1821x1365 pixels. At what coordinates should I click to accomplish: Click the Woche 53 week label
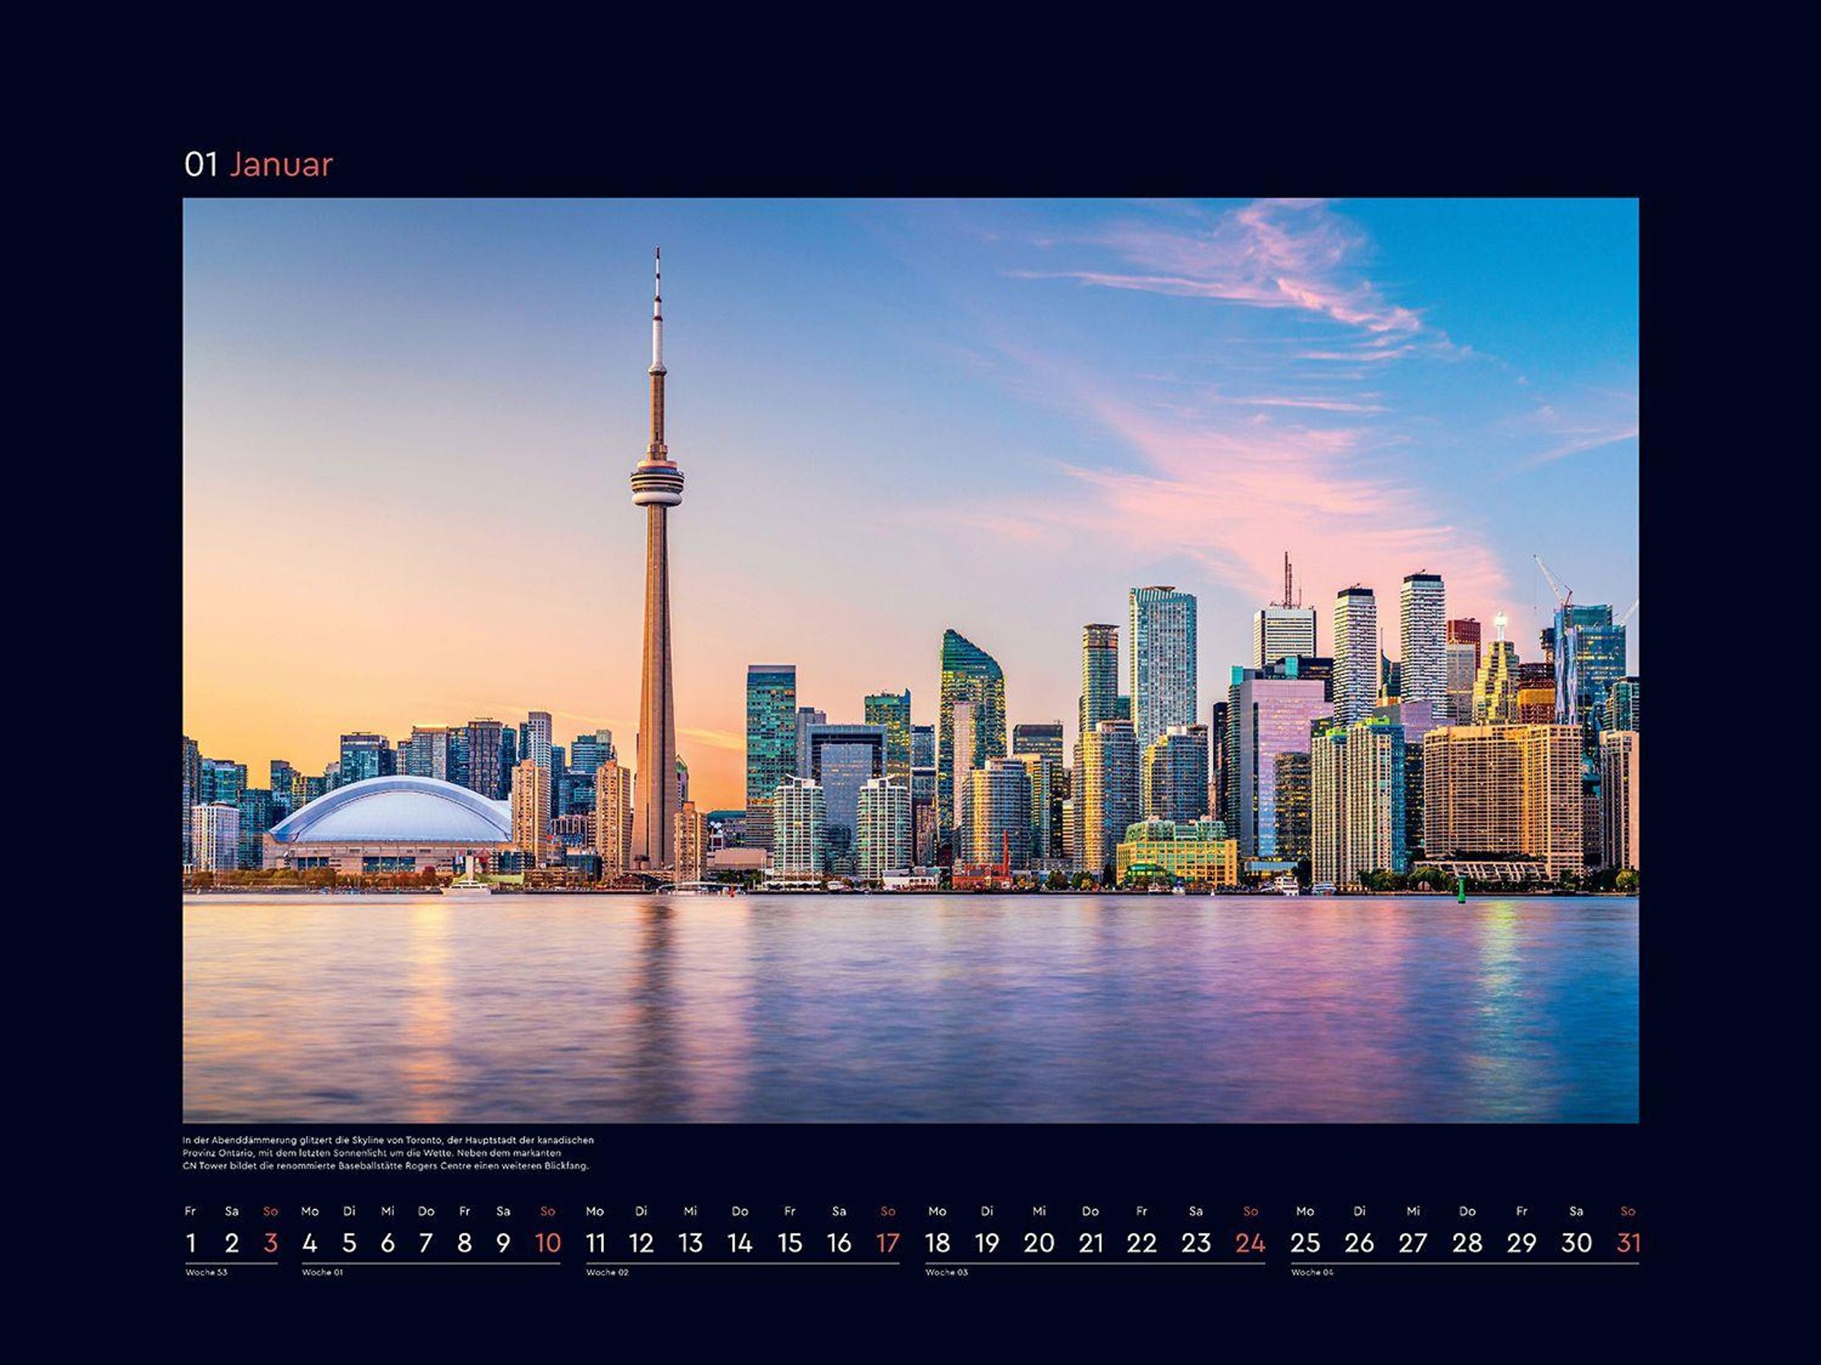click(206, 1272)
